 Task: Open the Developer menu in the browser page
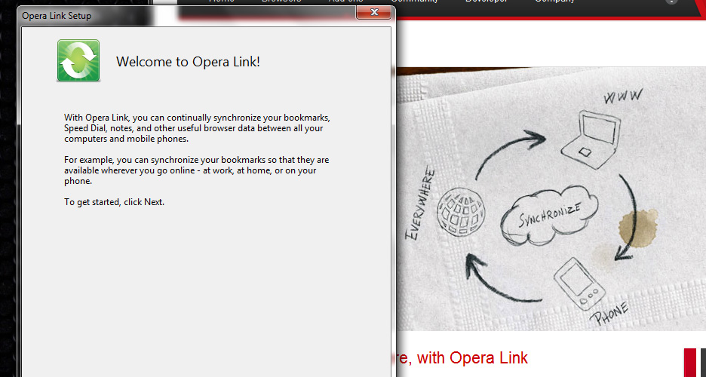click(486, 2)
